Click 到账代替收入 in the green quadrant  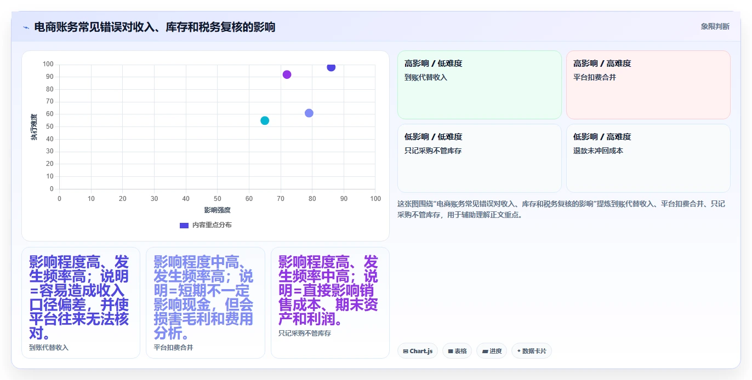coord(426,78)
